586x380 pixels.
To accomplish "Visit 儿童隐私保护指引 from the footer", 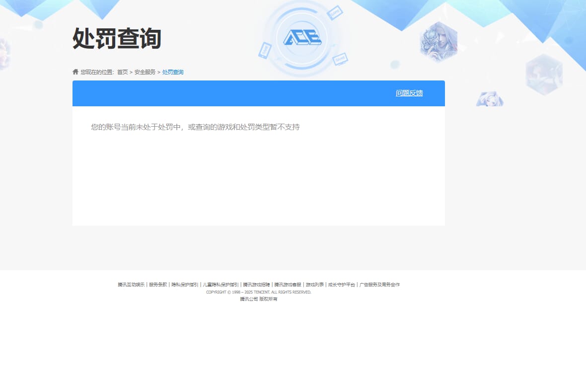I will [220, 284].
